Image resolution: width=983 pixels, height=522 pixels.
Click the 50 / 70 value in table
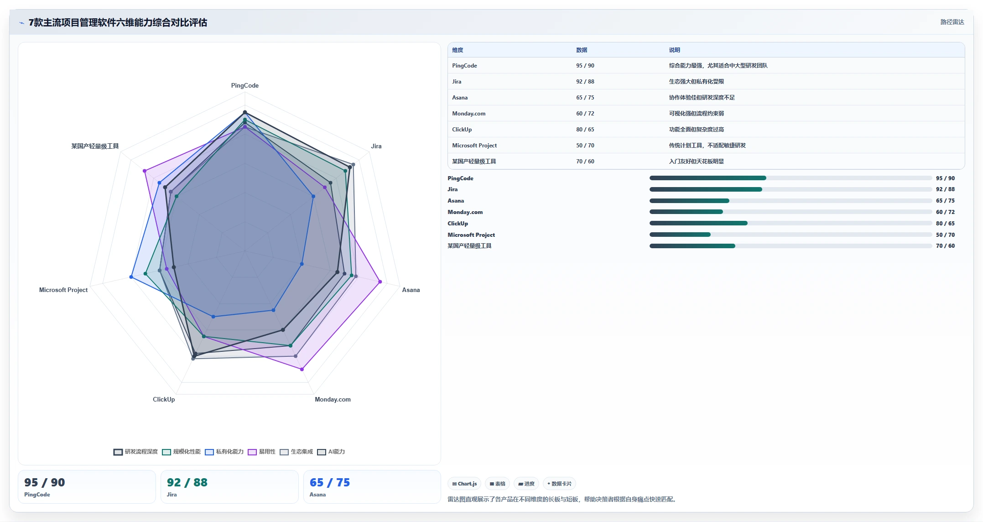(585, 146)
